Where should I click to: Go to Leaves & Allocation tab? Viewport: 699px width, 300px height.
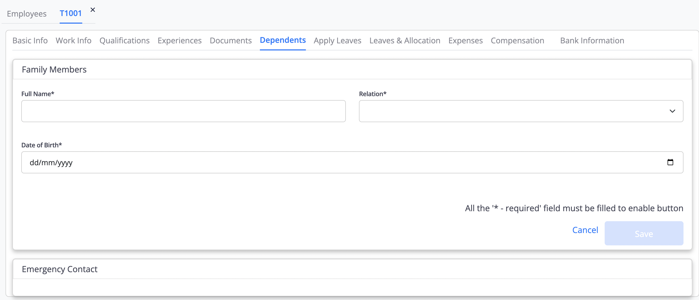coord(405,40)
